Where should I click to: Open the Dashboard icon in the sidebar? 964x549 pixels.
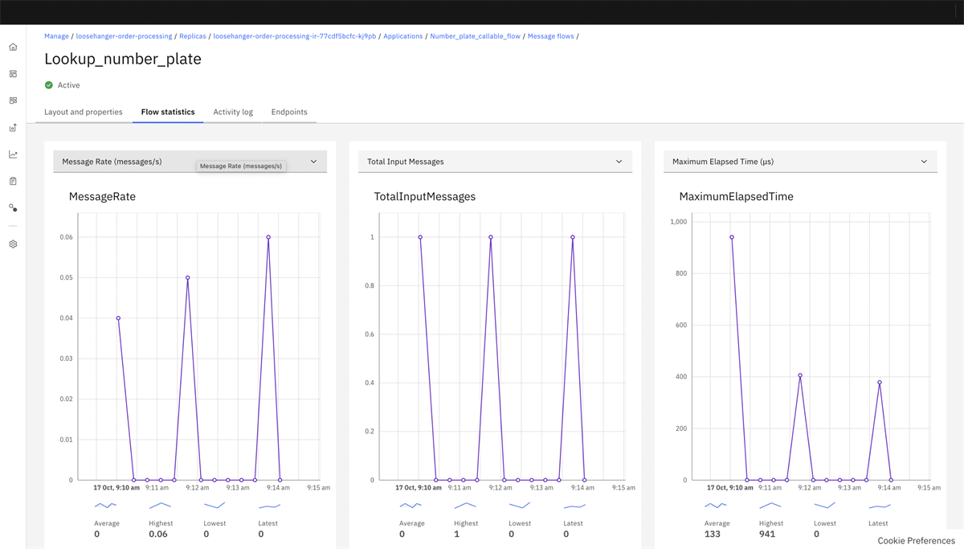tap(12, 74)
